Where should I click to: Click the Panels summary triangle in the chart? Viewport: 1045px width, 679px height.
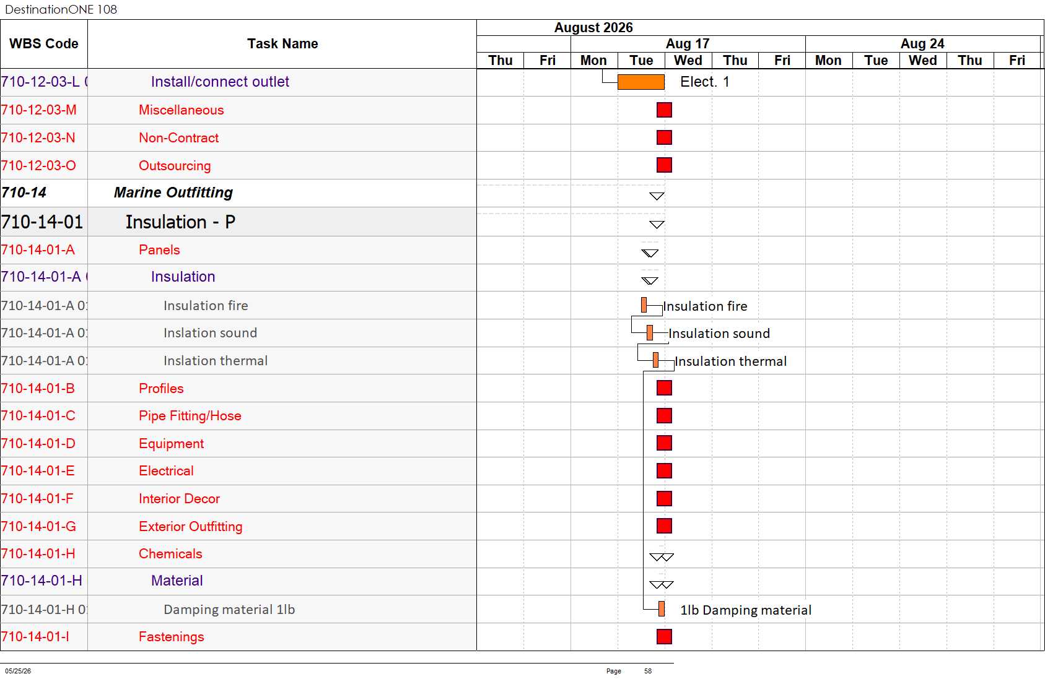(x=650, y=253)
